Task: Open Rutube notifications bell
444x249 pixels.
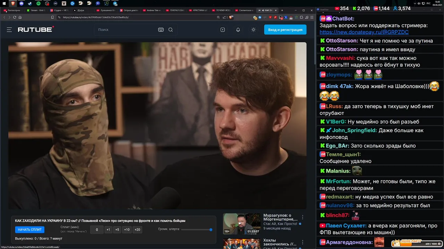Action: [238, 30]
